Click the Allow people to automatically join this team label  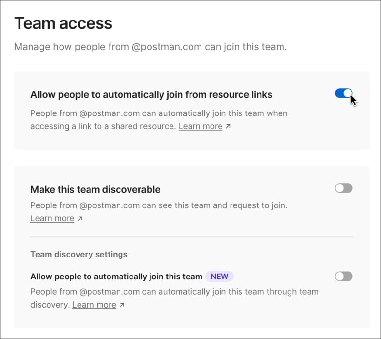point(116,277)
